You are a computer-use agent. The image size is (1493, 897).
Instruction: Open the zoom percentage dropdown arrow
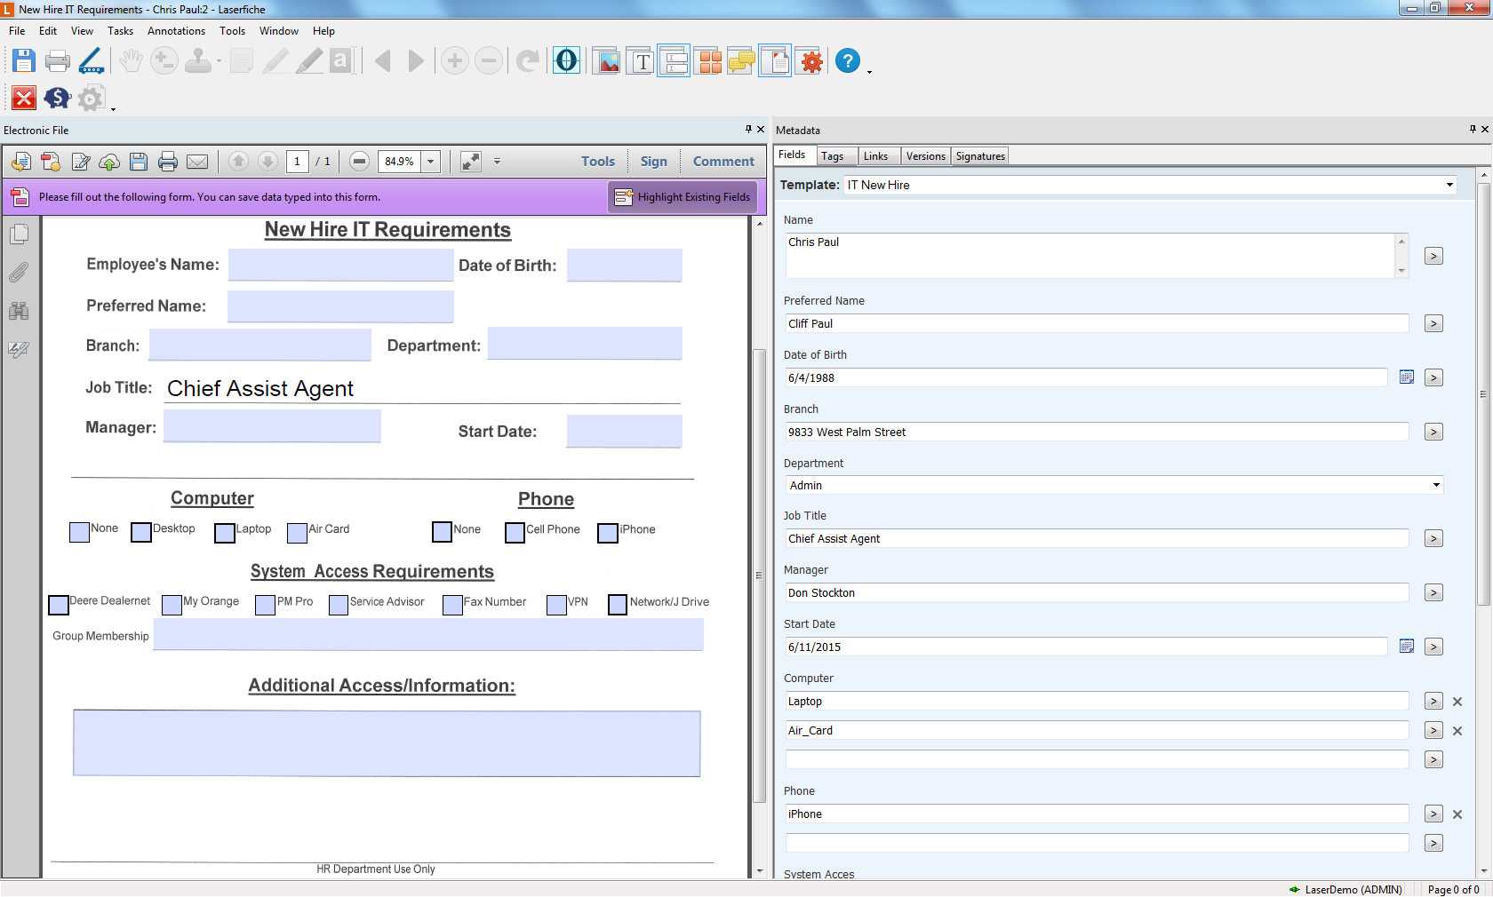coord(431,162)
